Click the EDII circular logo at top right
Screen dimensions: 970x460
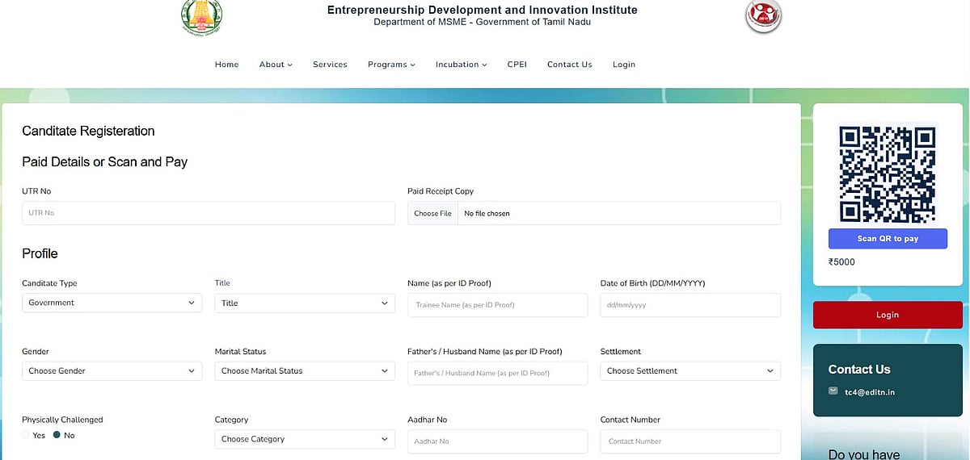pos(763,16)
